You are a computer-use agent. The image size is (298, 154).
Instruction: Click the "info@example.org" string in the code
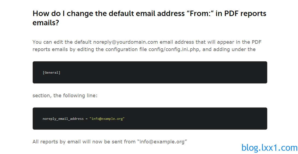[x=107, y=119]
